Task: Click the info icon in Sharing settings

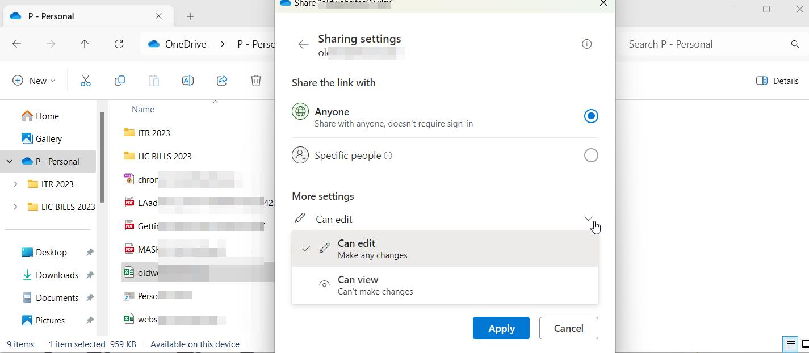Action: (587, 44)
